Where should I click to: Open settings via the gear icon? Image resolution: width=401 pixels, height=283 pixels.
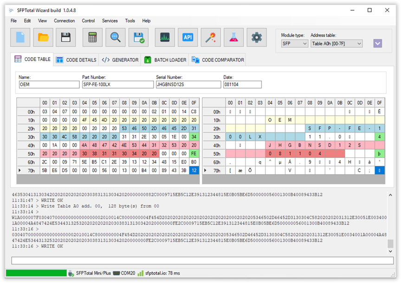pyautogui.click(x=256, y=38)
